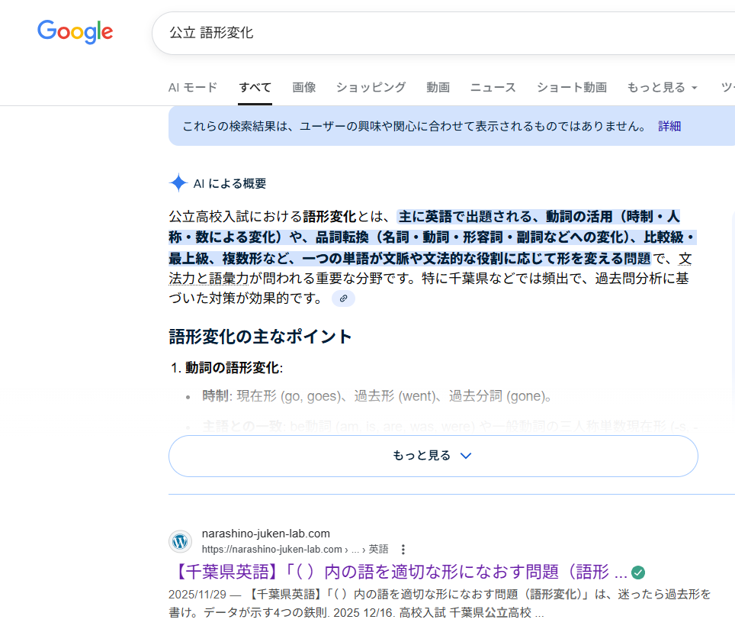This screenshot has height=629, width=735.
Task: Click the green verified check badge
Action: tap(639, 573)
